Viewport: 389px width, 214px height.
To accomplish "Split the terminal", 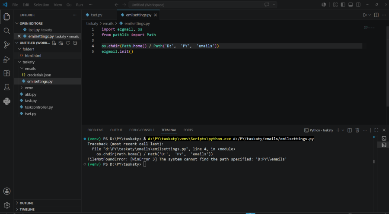I will (350, 130).
